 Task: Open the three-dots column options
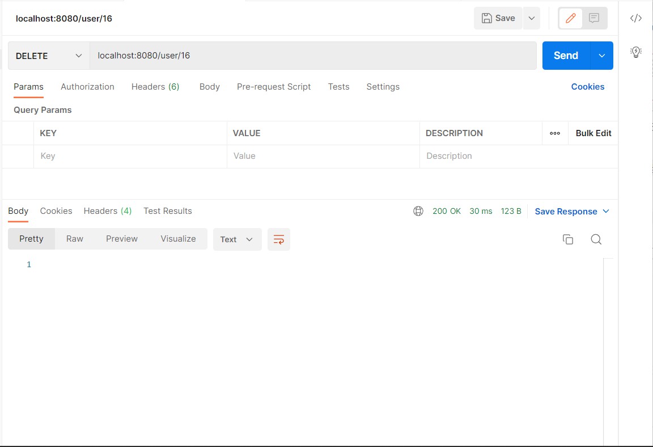[555, 133]
